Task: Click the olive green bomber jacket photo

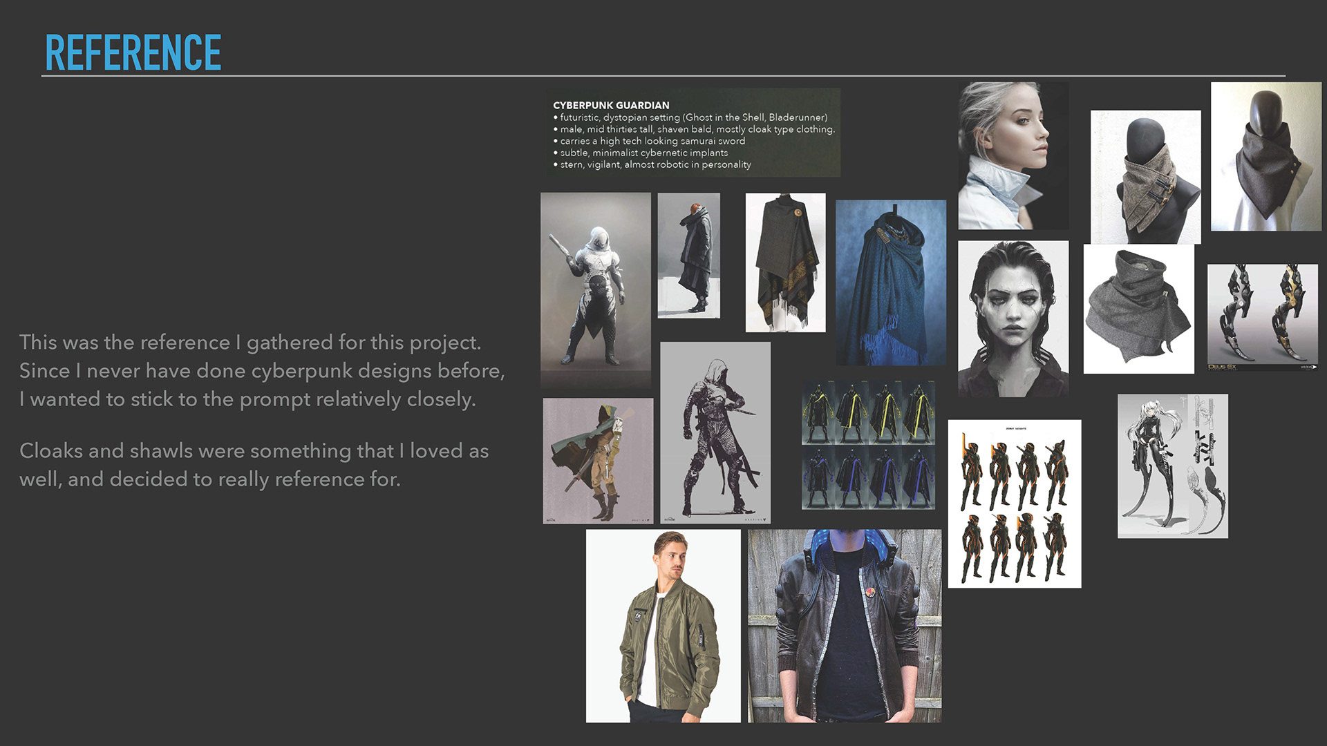Action: (663, 626)
